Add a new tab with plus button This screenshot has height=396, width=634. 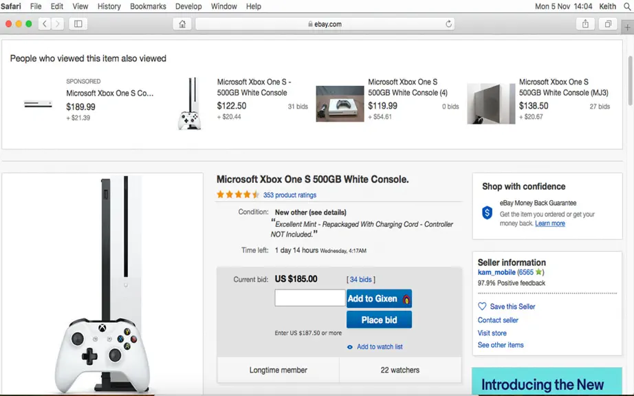627,27
